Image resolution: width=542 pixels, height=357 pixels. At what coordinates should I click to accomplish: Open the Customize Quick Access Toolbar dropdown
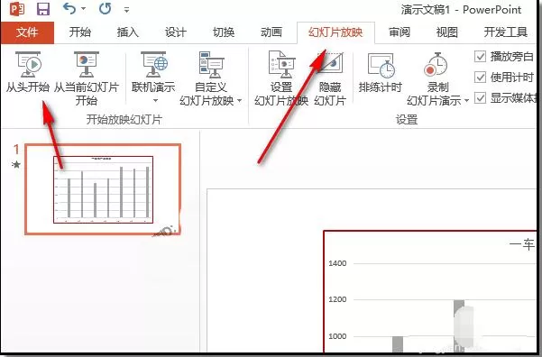point(126,10)
